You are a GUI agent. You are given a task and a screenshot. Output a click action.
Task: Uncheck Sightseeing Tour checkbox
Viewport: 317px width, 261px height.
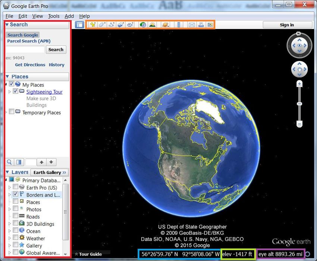16,91
